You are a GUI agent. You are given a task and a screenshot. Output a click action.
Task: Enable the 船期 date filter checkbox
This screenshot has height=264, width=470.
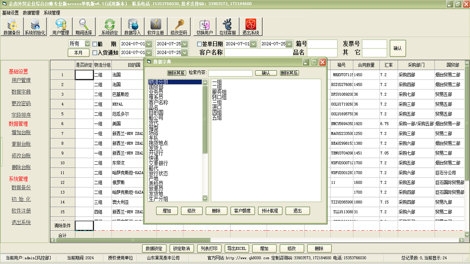(95, 44)
